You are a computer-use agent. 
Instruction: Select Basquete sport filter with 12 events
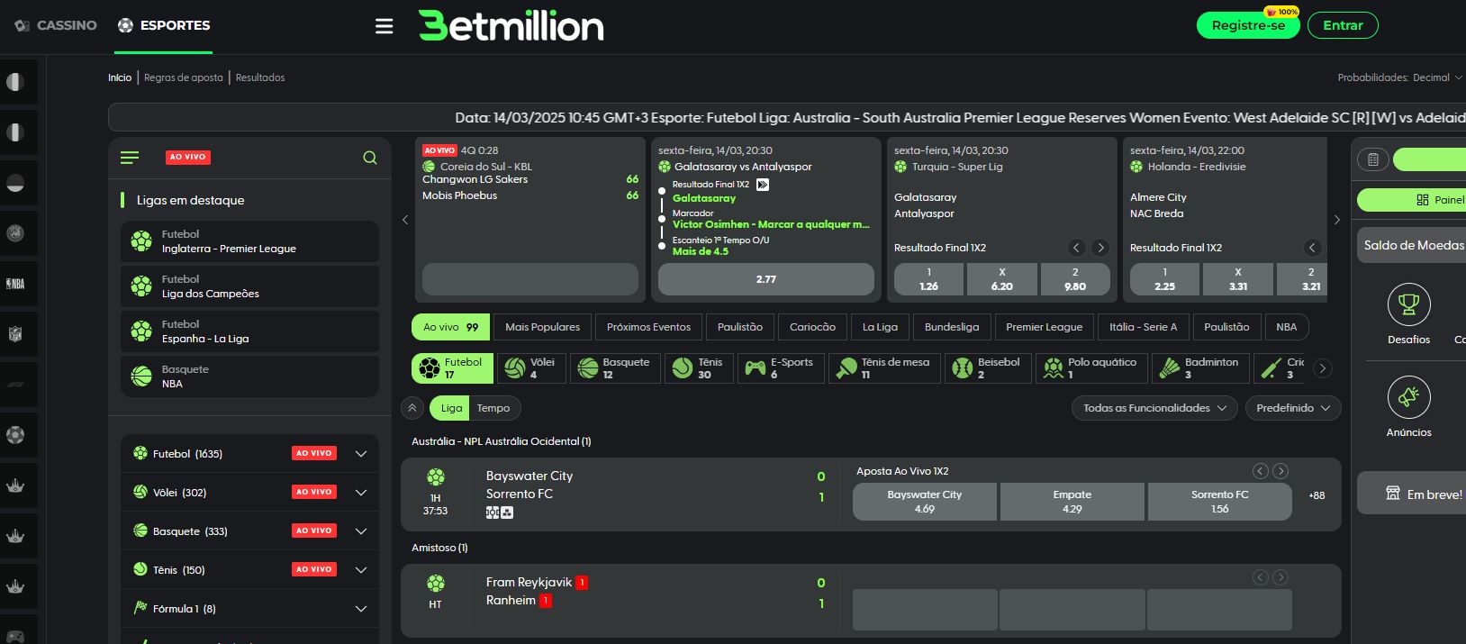pyautogui.click(x=616, y=368)
